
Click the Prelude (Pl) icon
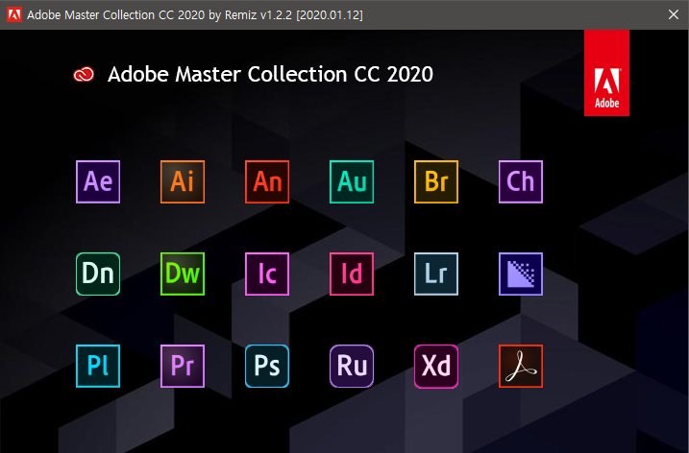click(x=98, y=366)
